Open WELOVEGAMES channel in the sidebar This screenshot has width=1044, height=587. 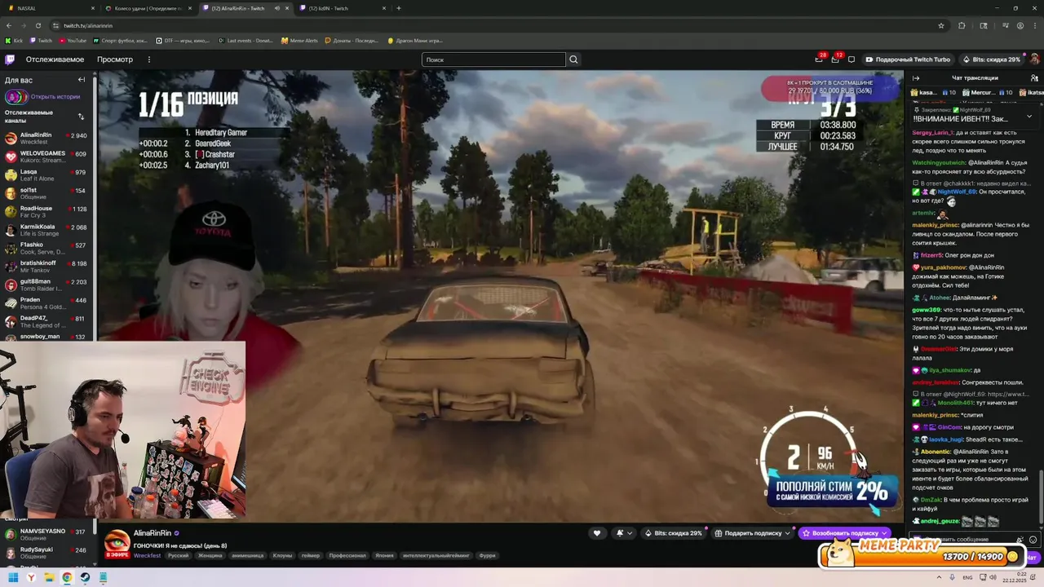[x=47, y=157]
